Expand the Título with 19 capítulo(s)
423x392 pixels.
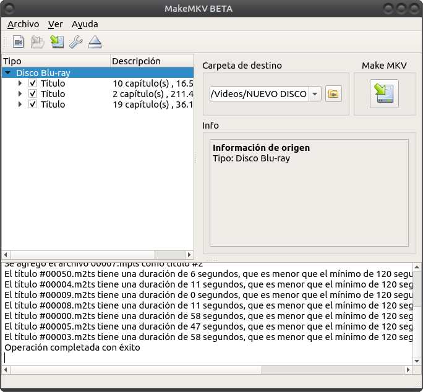20,104
